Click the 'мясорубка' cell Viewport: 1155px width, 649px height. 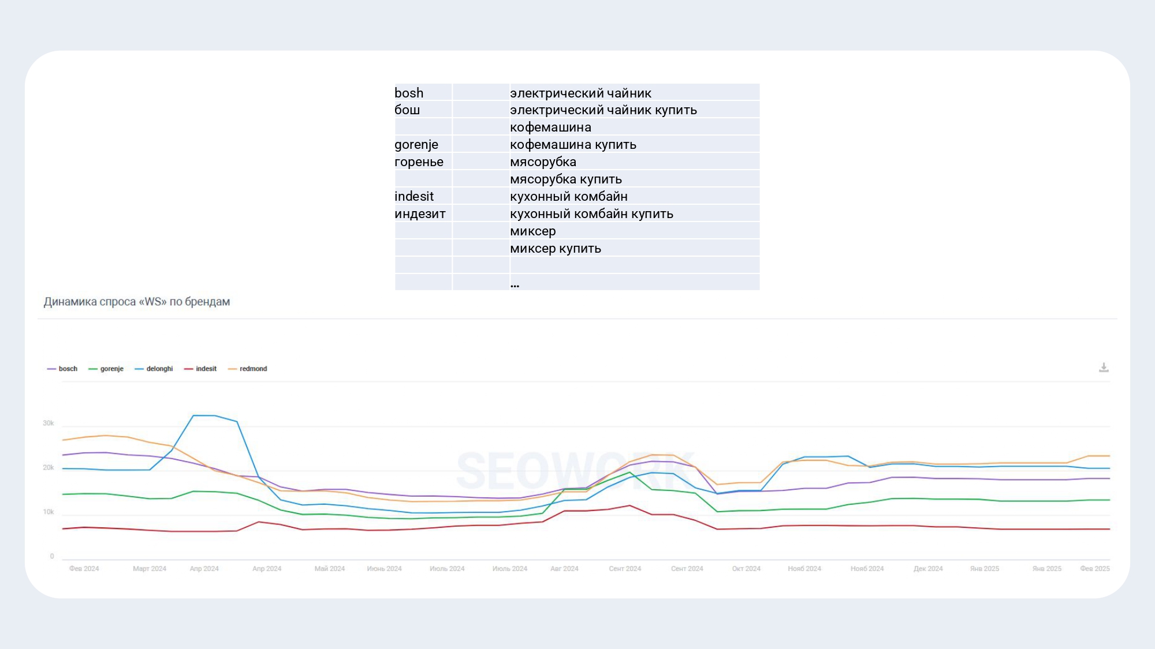[x=635, y=162]
